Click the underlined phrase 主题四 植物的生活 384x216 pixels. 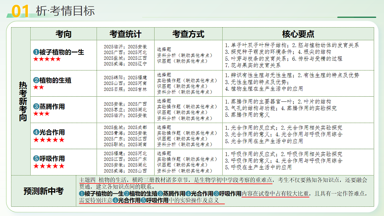pos(104,180)
